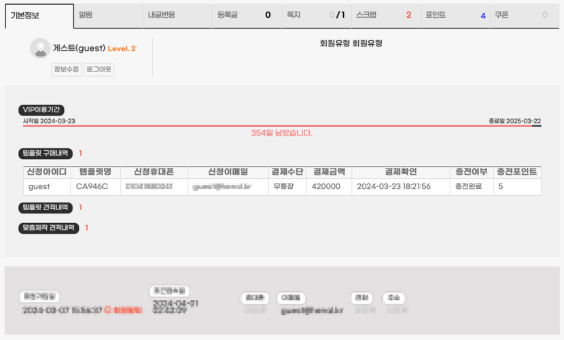Click the 회원유형 heading text

tap(351, 44)
